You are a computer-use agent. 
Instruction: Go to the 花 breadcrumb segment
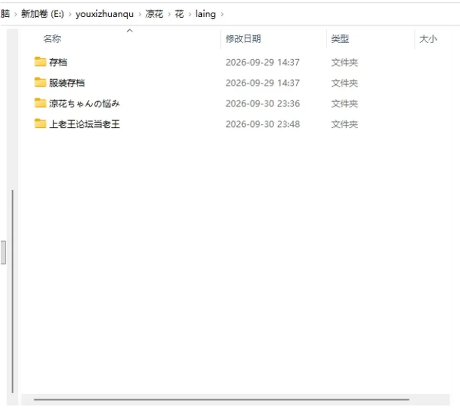[179, 14]
